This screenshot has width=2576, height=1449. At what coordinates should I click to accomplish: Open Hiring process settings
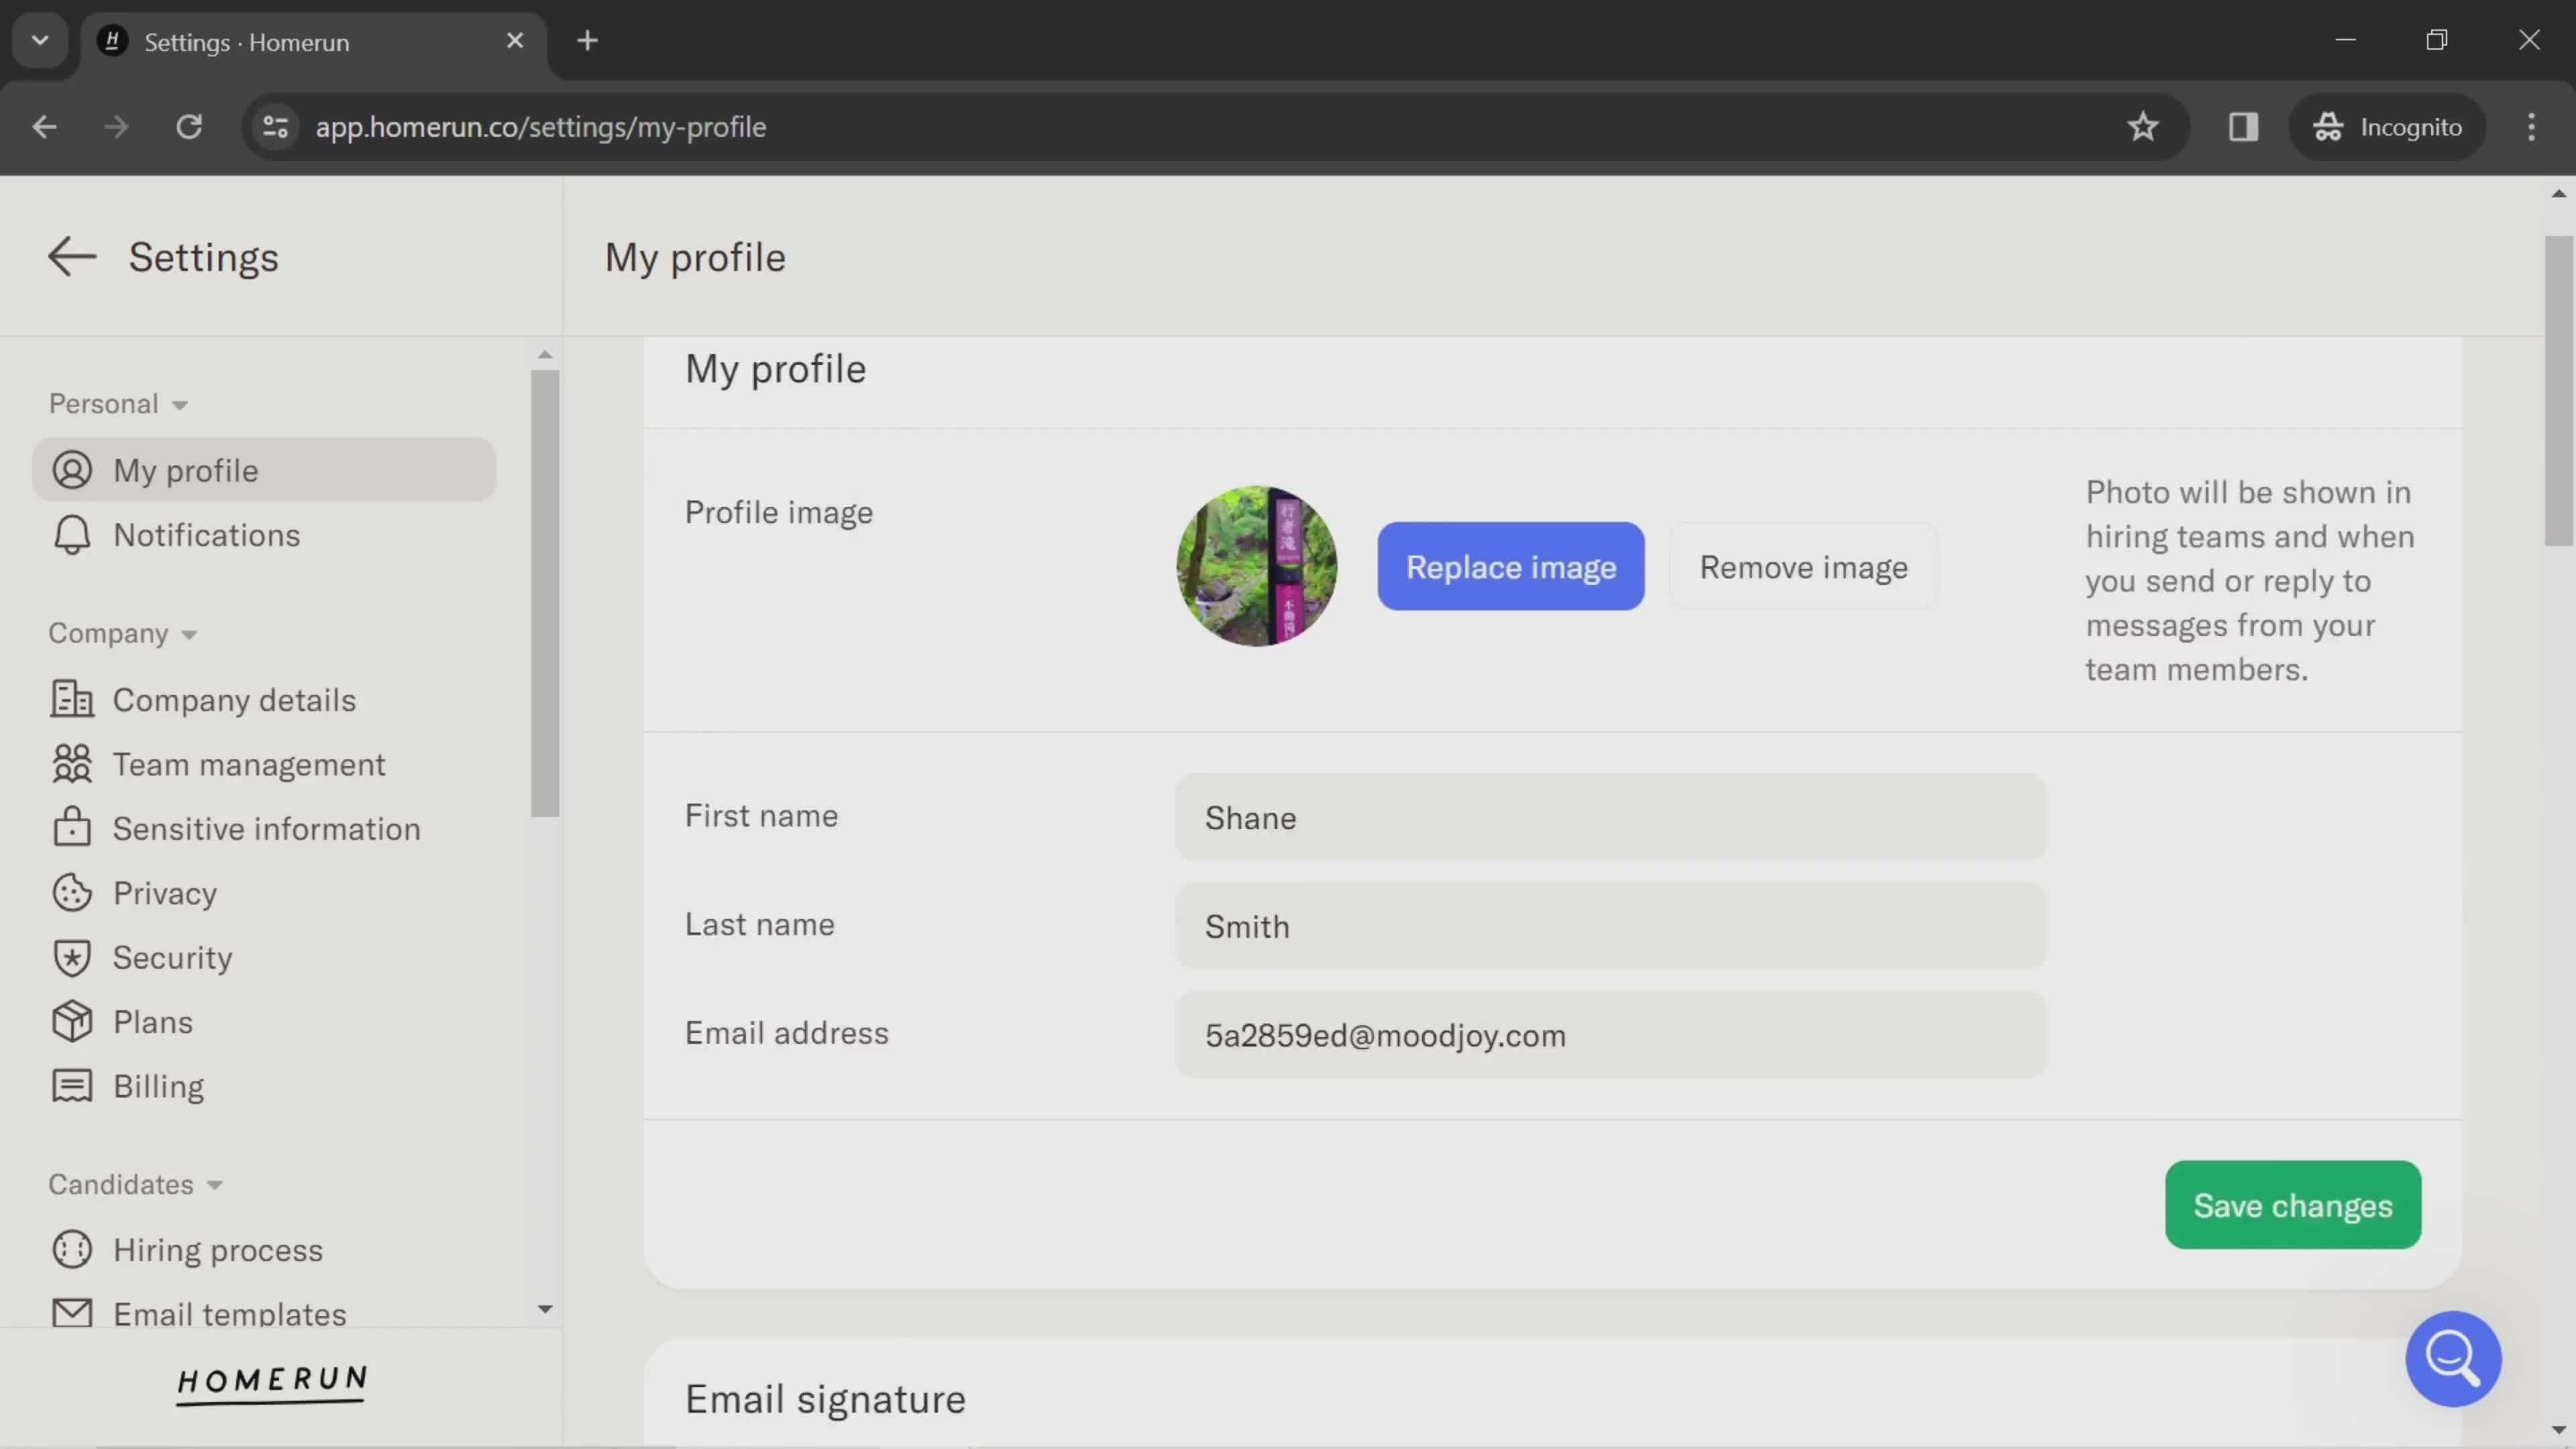point(264,1250)
